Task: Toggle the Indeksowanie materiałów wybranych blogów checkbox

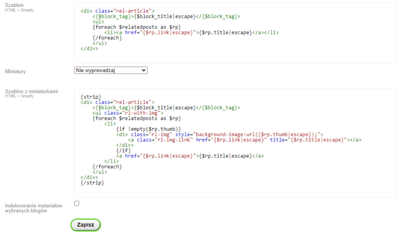Action: point(77,203)
